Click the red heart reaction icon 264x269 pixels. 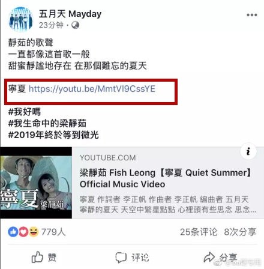[x=23, y=232]
